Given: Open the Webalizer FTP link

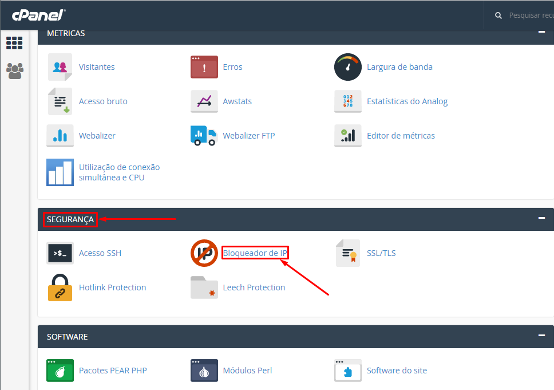Looking at the screenshot, I should pyautogui.click(x=249, y=135).
